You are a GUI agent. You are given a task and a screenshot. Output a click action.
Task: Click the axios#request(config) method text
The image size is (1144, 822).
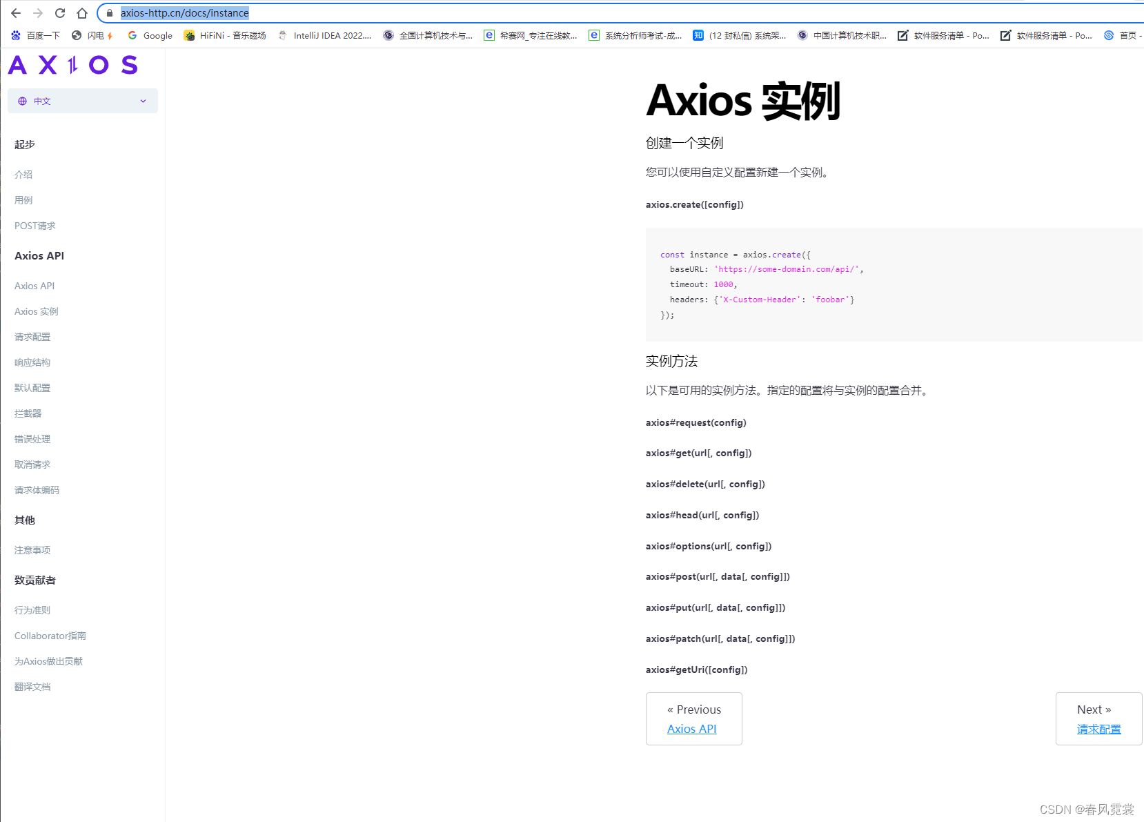(696, 422)
